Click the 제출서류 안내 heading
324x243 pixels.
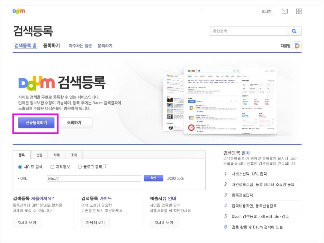click(163, 199)
